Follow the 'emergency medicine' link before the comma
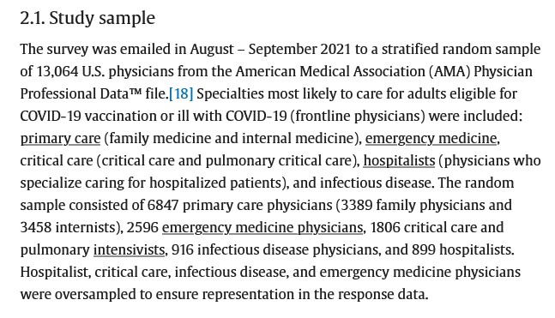The image size is (555, 318). pyautogui.click(x=431, y=138)
